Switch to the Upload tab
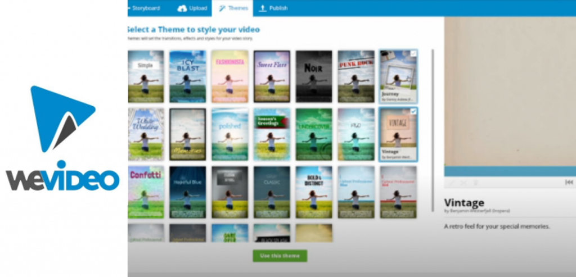576x277 pixels. point(192,8)
